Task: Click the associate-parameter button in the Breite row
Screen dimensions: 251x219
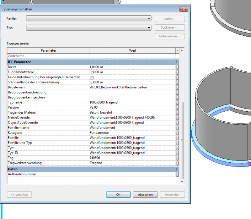Action: (177, 67)
